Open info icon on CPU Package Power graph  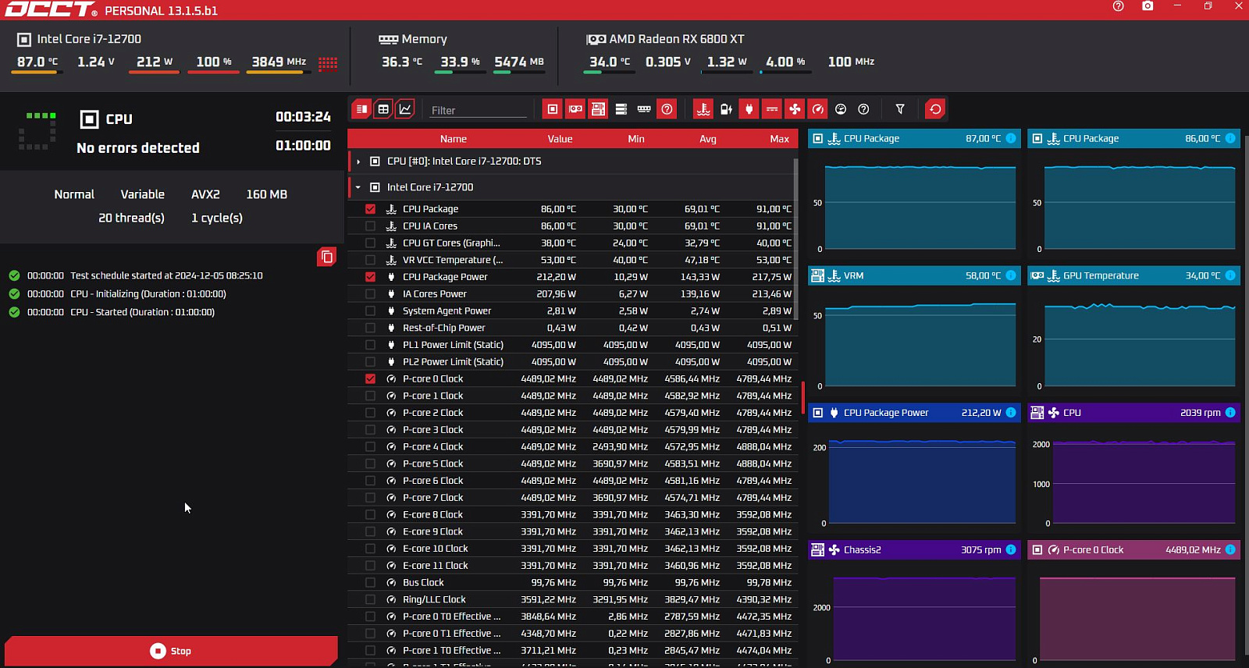tap(1011, 413)
